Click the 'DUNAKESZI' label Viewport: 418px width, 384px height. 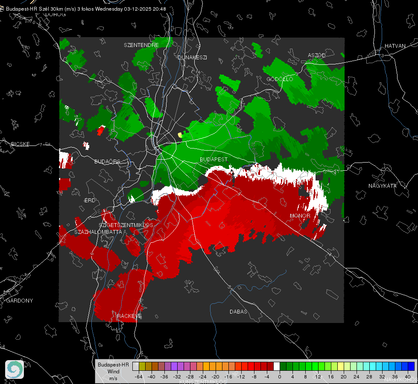point(192,57)
